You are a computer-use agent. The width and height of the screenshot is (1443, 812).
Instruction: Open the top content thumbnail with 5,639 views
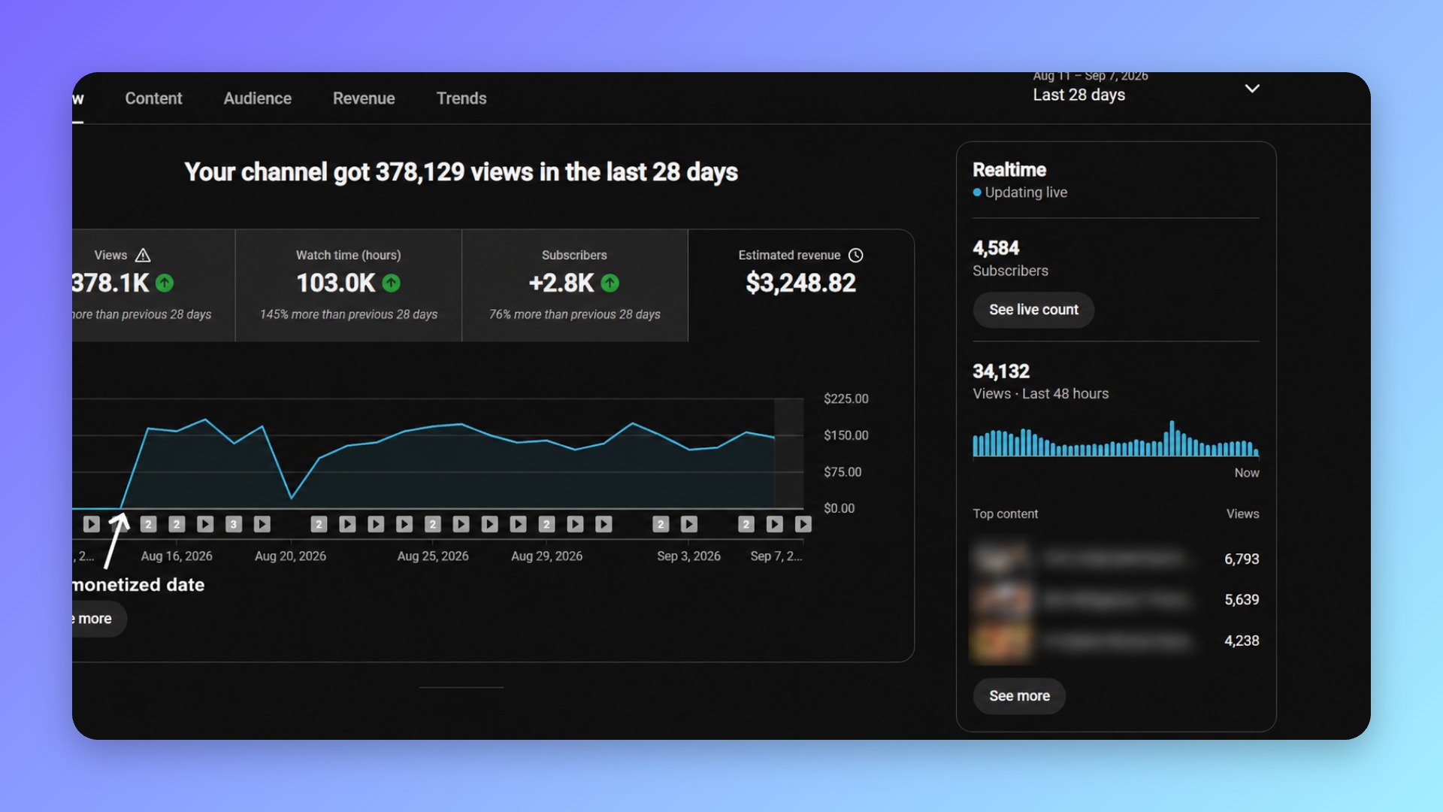point(1001,600)
